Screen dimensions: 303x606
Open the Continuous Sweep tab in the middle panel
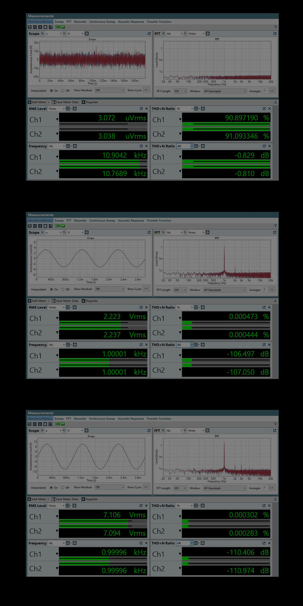click(102, 221)
